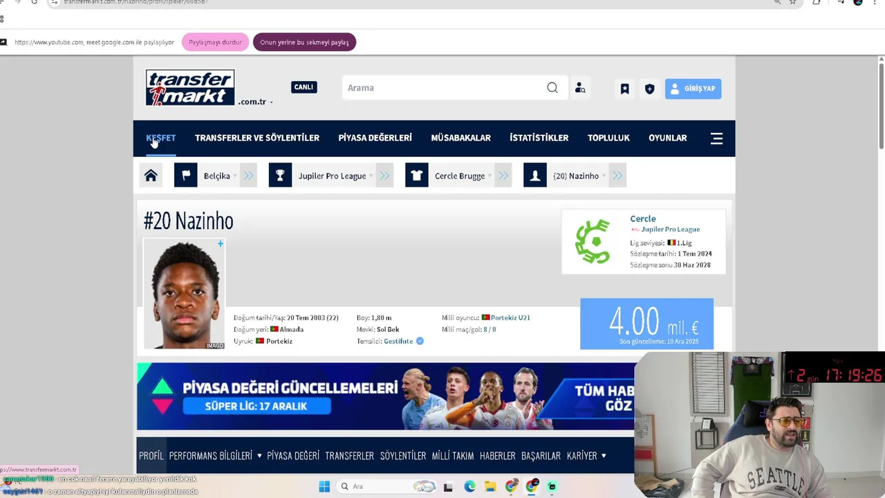Viewport: 885px width, 498px height.
Task: Click the green Cercle Brugge club crest
Action: [x=593, y=241]
